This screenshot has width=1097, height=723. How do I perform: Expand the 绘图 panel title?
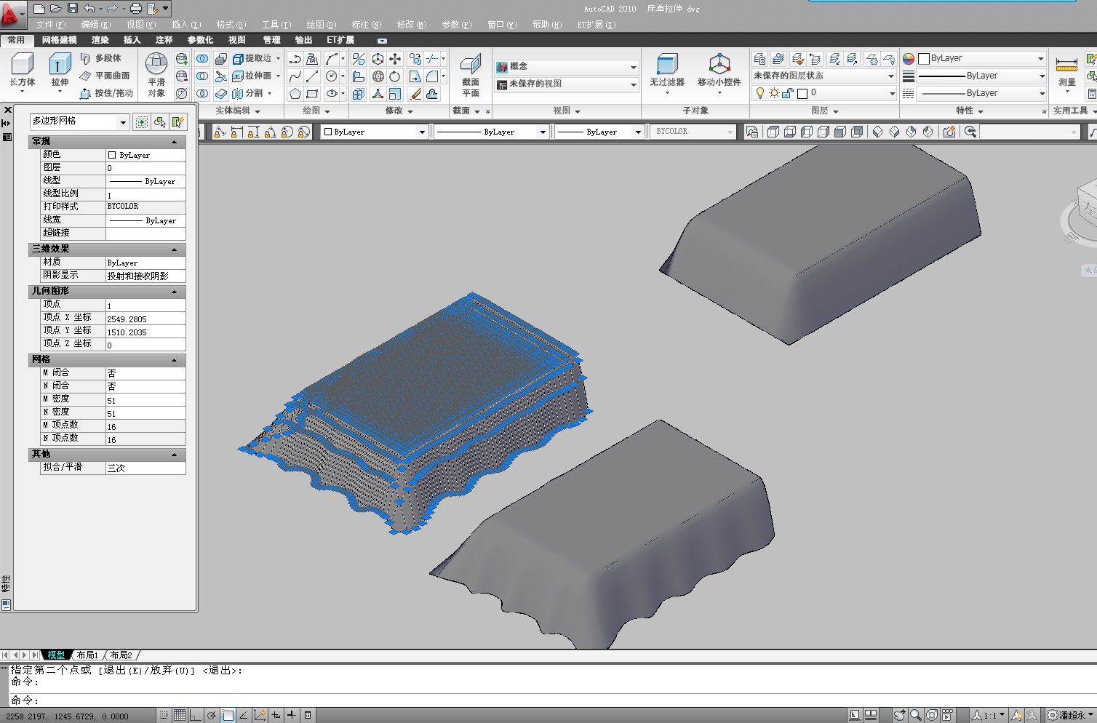pos(316,111)
